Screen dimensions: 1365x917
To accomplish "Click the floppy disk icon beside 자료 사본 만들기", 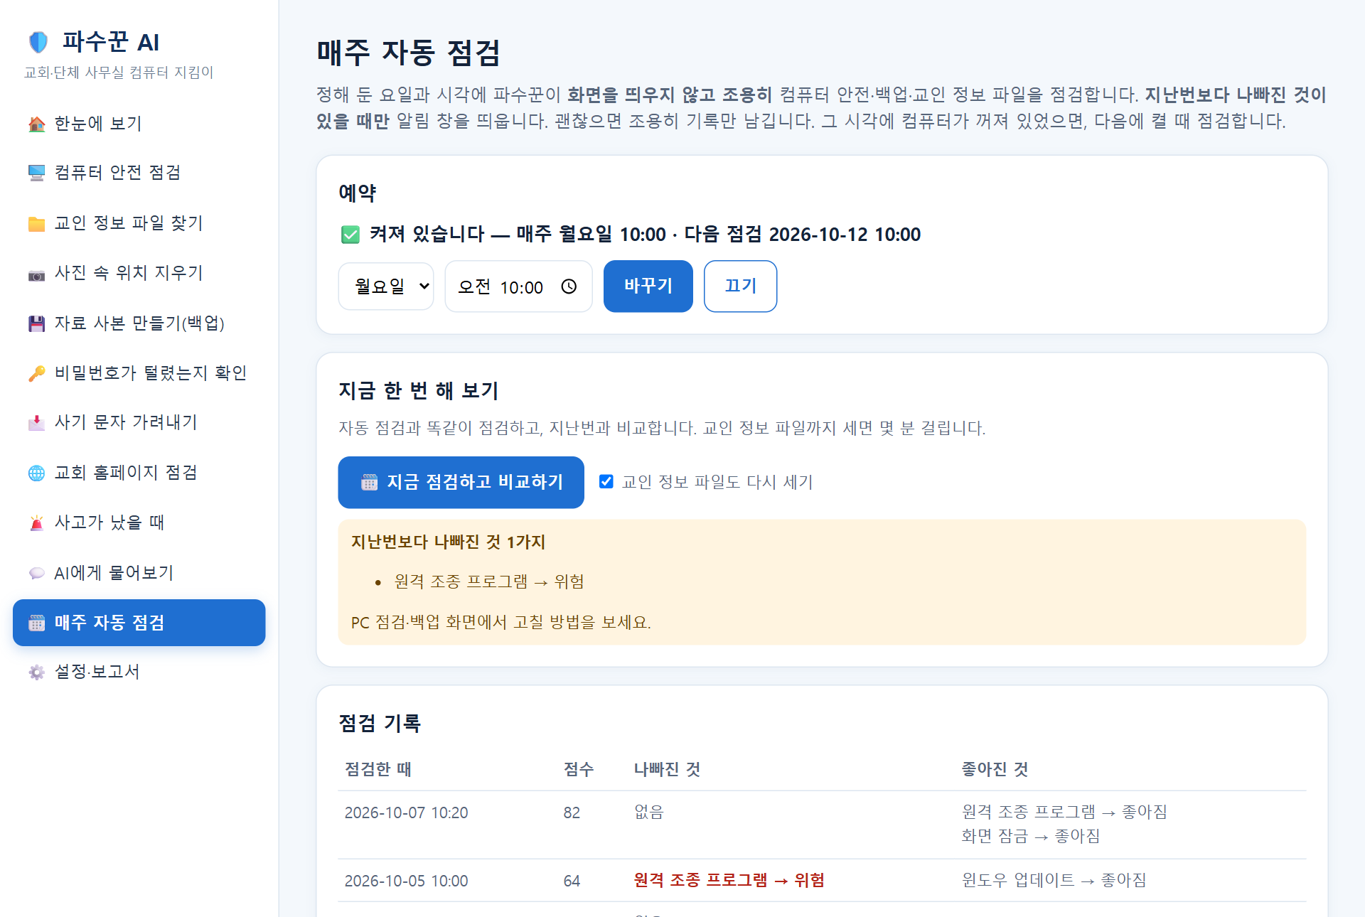I will [x=36, y=323].
